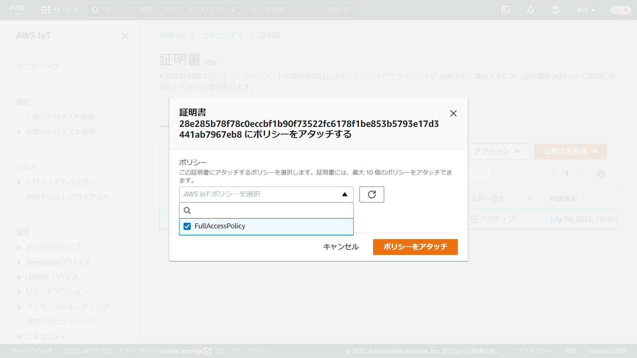Click the policy search filter field
Viewport: 637px width, 358px height.
pos(271,210)
